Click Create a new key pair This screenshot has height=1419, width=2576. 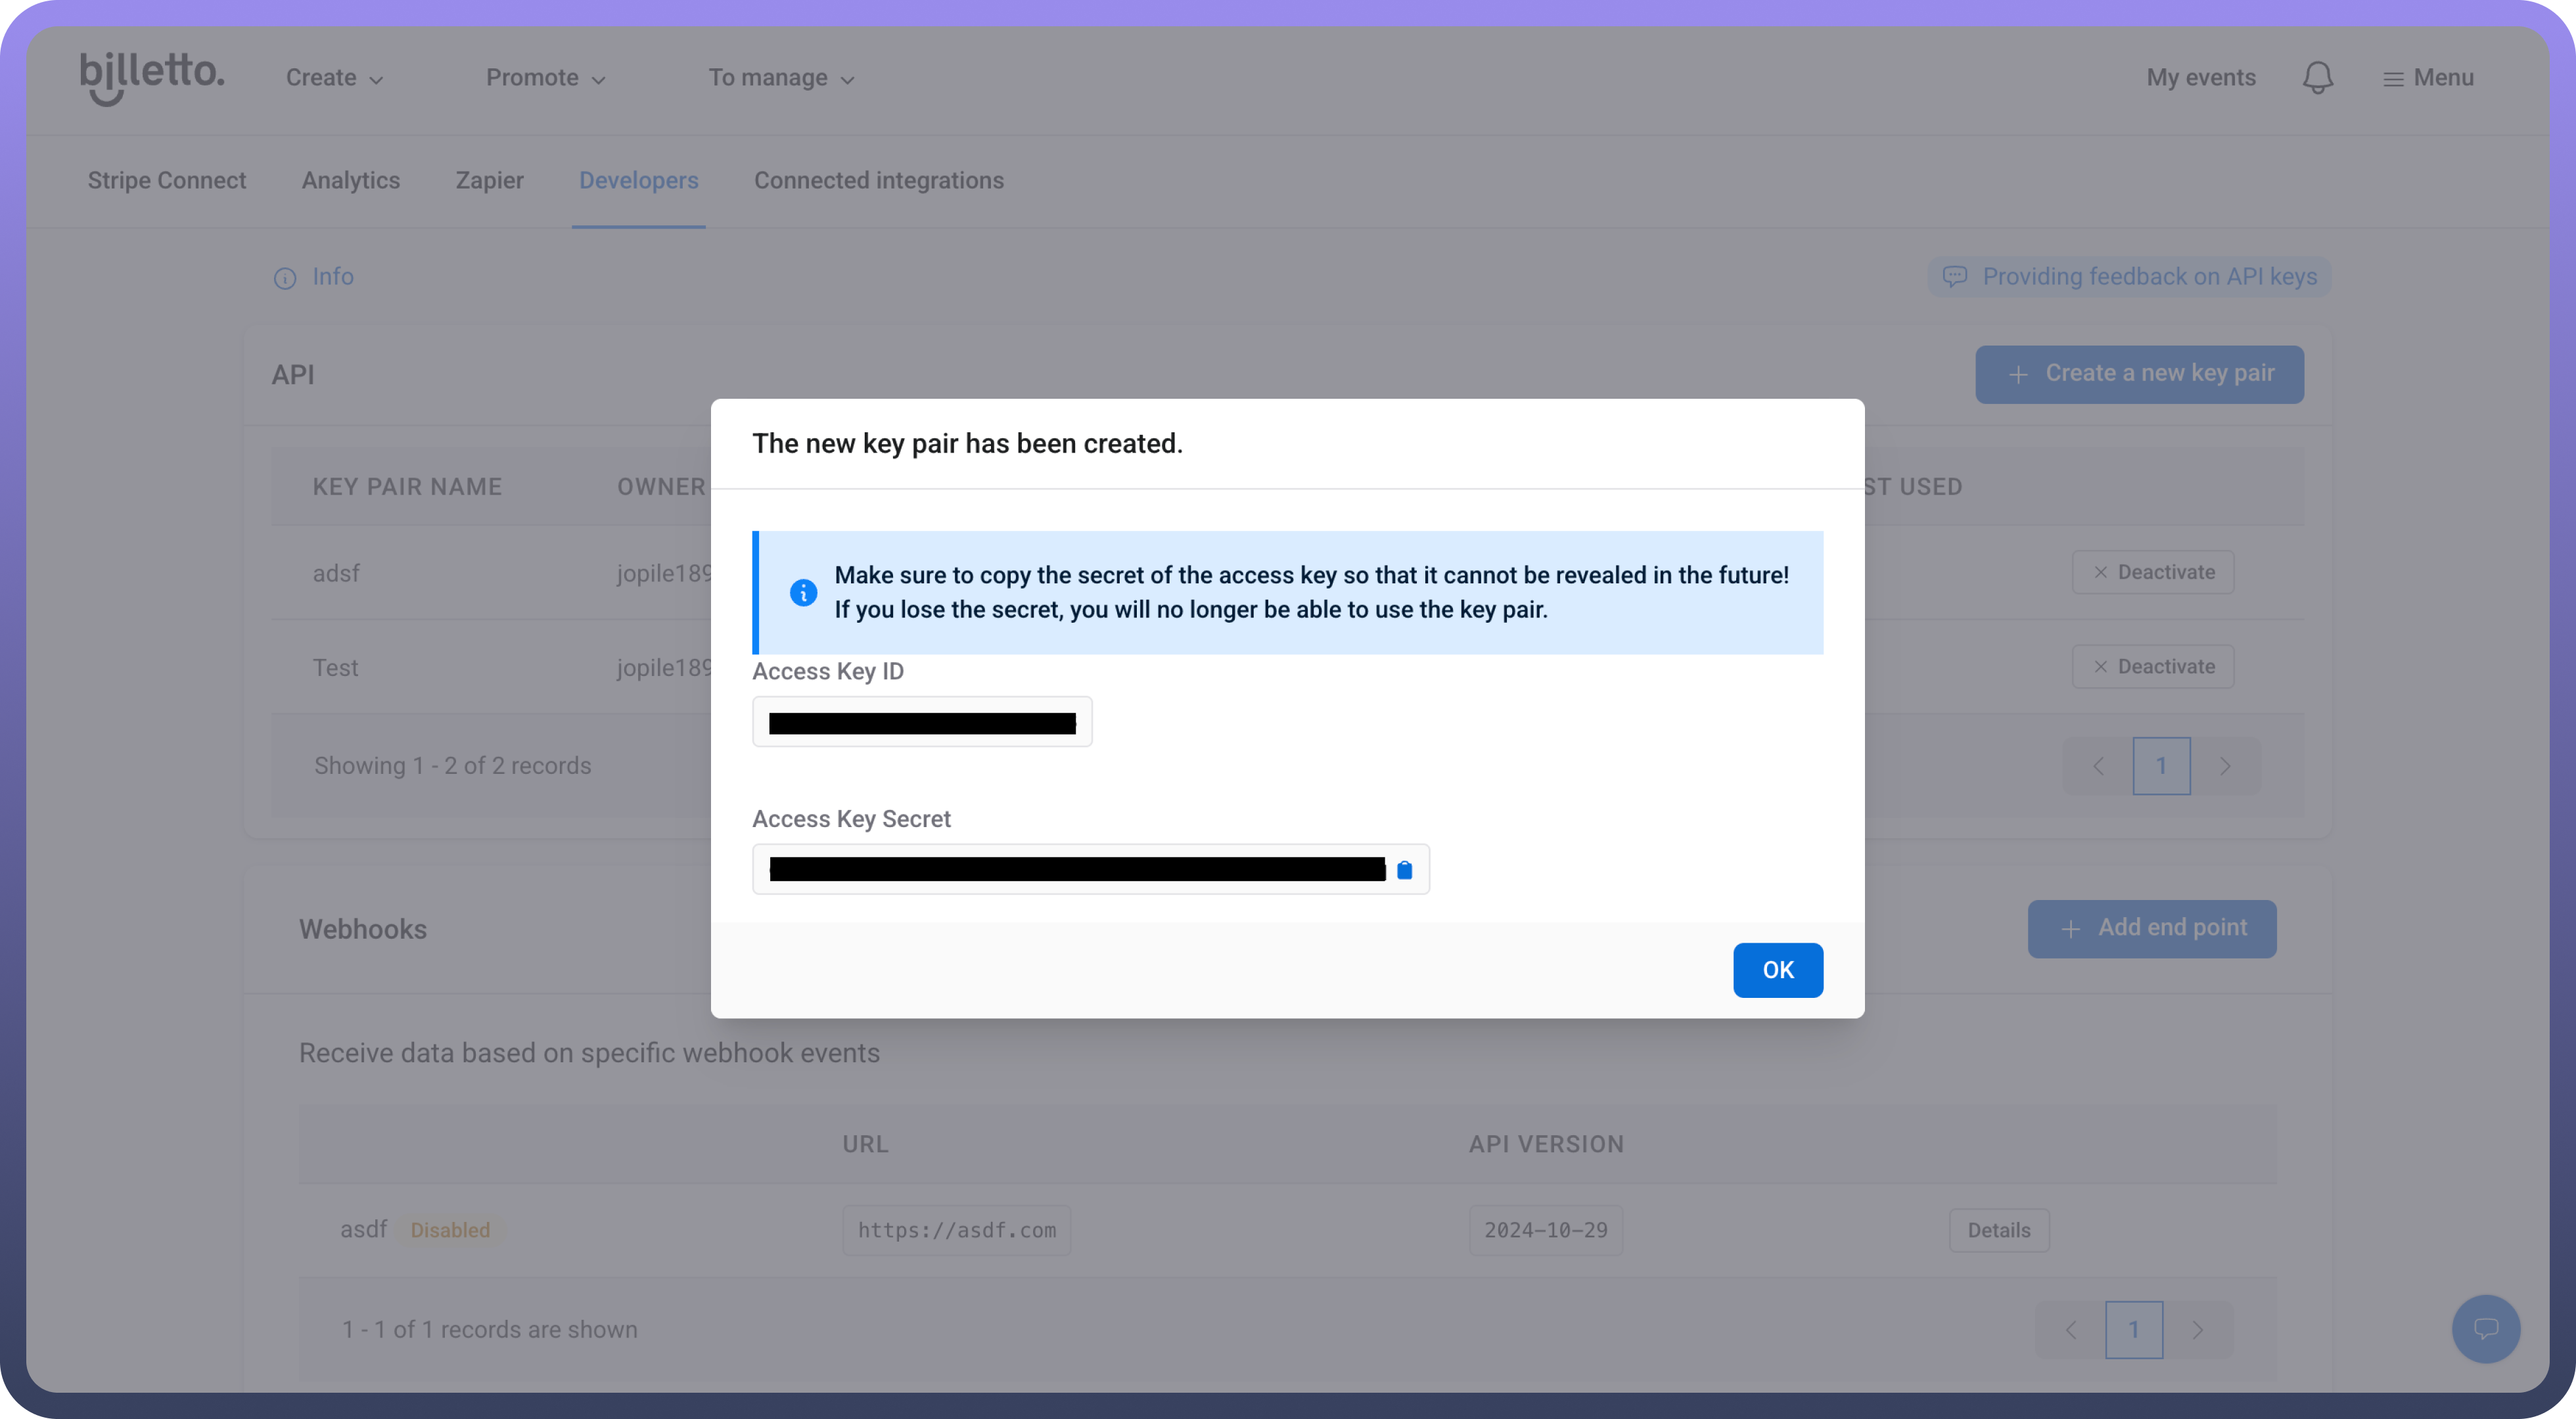pos(2139,374)
